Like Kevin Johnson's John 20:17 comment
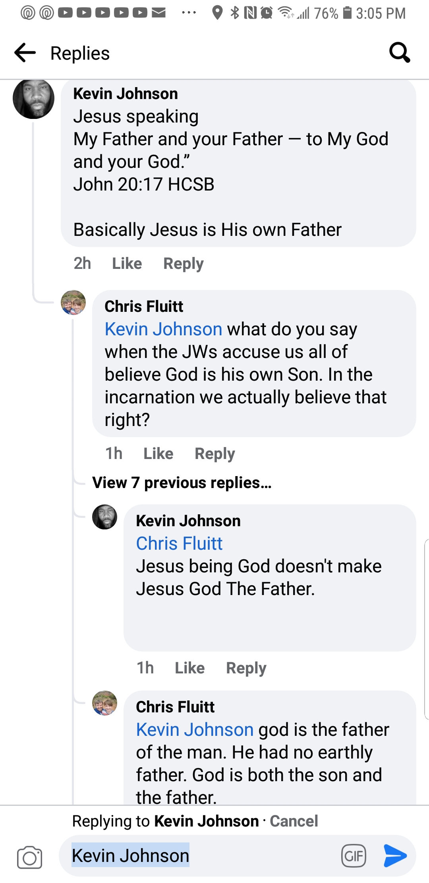The image size is (429, 883). (x=127, y=263)
